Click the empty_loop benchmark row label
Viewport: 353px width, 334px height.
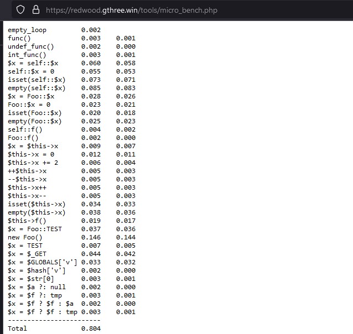click(x=27, y=30)
